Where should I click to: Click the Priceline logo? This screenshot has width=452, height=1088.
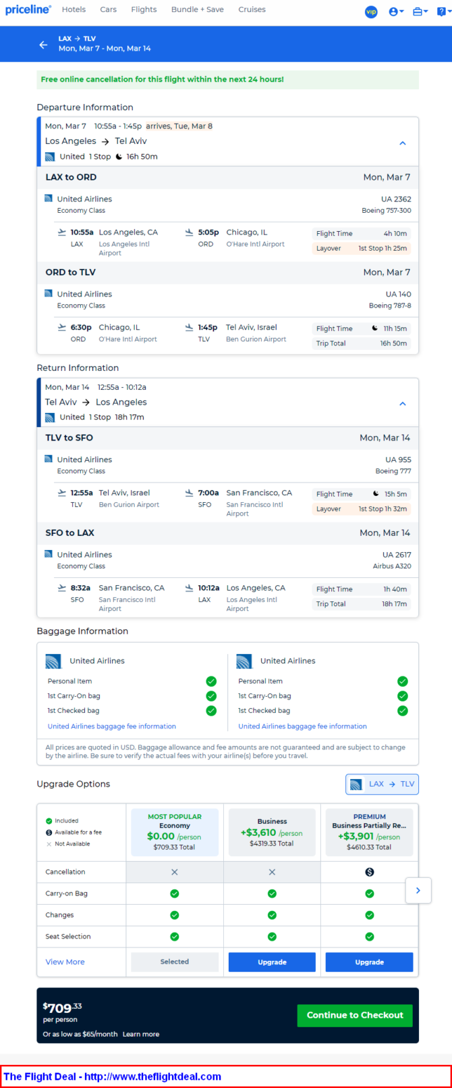(x=28, y=9)
